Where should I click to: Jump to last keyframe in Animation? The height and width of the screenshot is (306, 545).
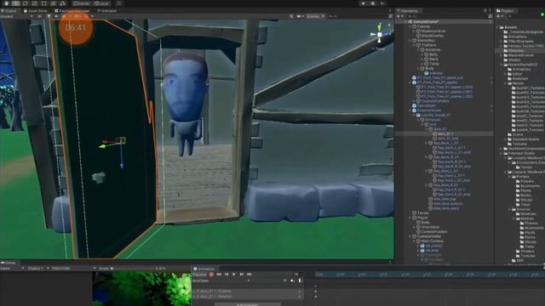click(250, 275)
